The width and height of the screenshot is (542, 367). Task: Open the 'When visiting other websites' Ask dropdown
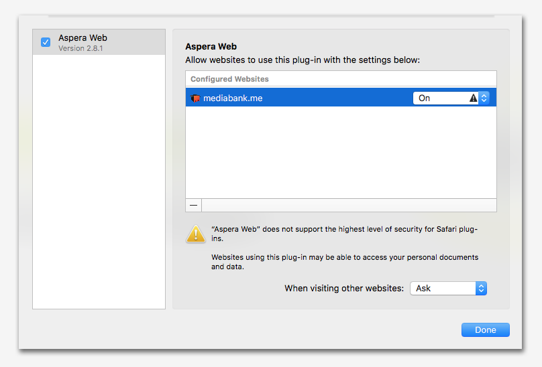pos(448,288)
